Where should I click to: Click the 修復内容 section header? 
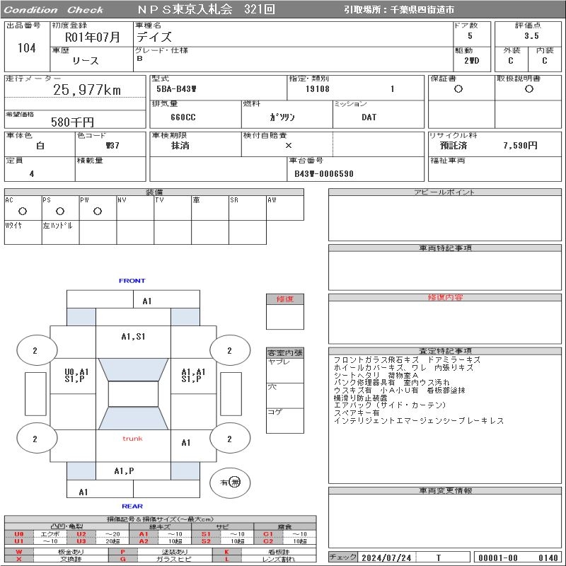(445, 297)
